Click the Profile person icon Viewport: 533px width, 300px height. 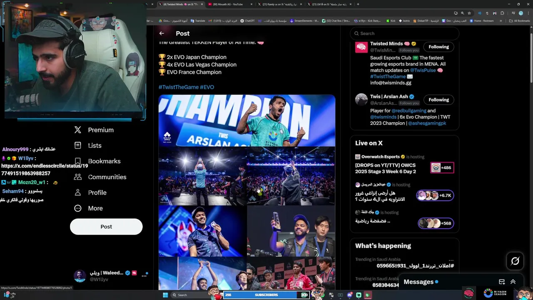pyautogui.click(x=78, y=192)
